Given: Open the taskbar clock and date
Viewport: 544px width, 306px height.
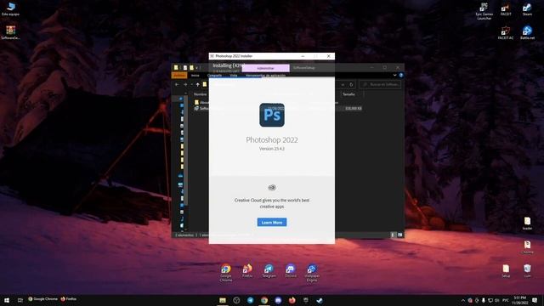Looking at the screenshot, I should tap(519, 300).
